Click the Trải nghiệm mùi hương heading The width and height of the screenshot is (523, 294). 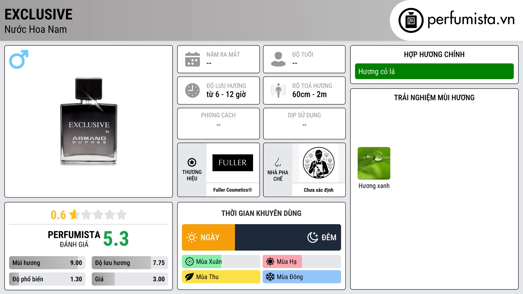(434, 97)
